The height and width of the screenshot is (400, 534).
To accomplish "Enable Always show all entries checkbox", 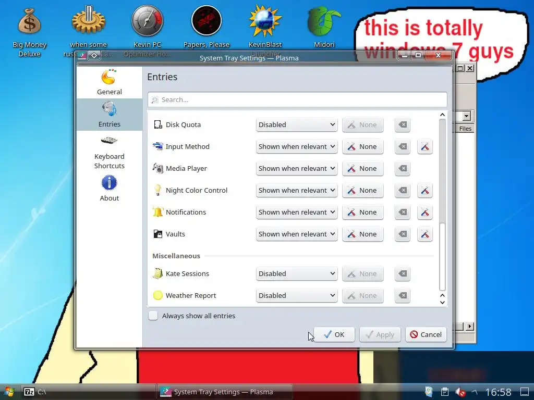I will coord(153,316).
